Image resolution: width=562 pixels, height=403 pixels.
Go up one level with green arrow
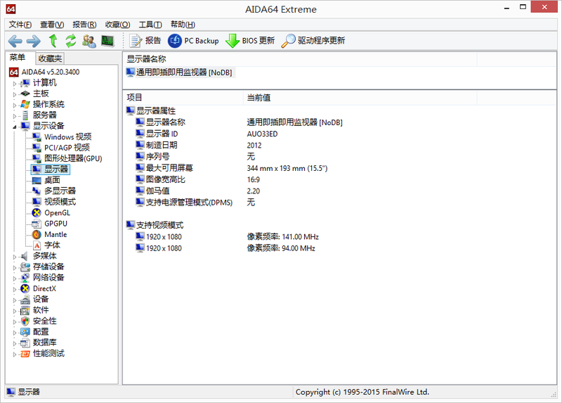click(x=53, y=41)
